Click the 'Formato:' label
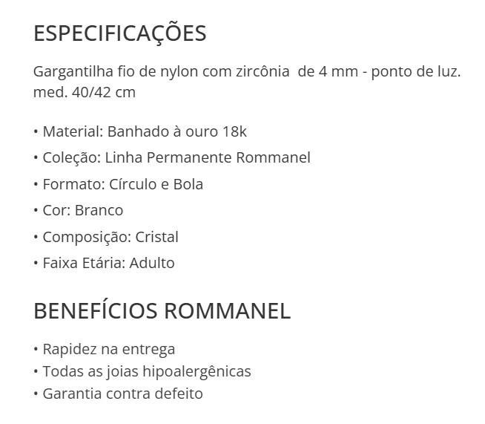 pos(73,184)
